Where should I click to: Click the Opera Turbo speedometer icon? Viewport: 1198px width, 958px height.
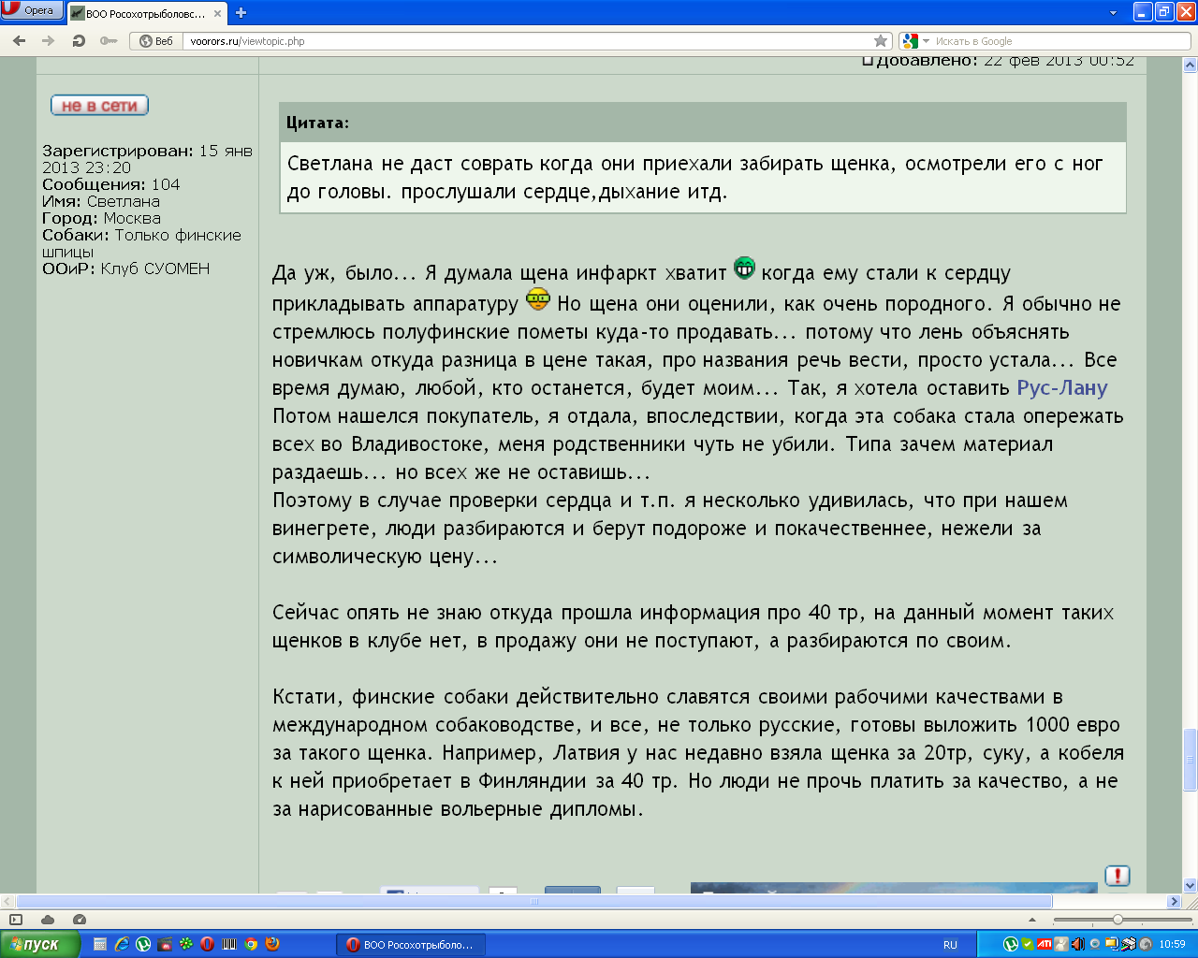[80, 920]
